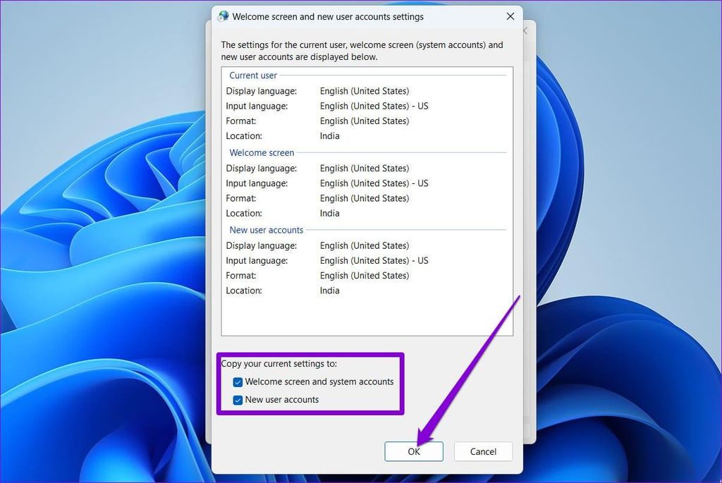
Task: Select the Welcome screen section header
Action: coord(262,152)
